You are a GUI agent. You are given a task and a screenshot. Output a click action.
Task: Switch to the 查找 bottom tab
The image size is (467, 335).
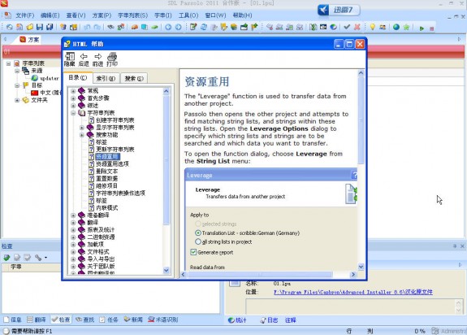coord(85,320)
